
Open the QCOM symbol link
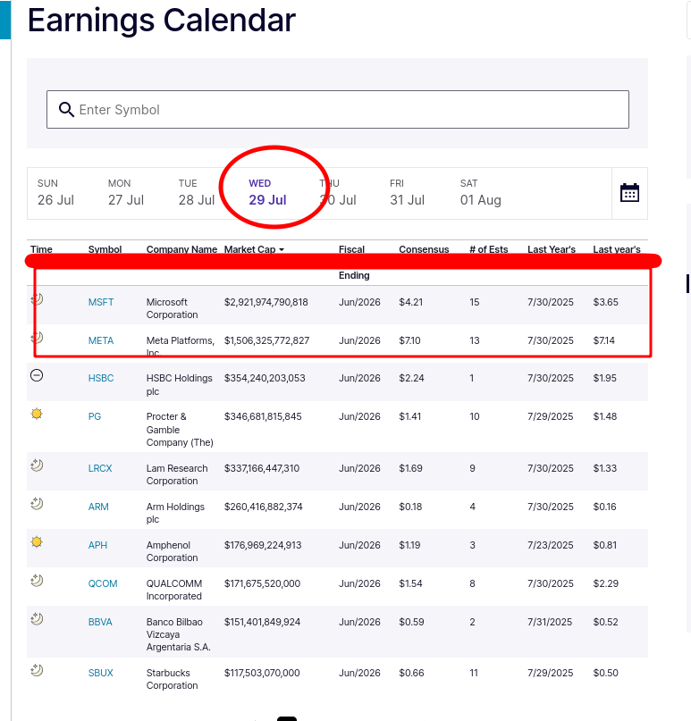tap(103, 583)
